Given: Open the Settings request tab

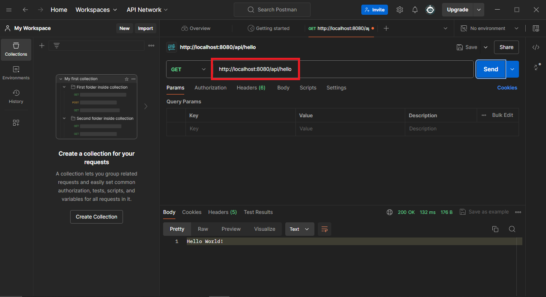Looking at the screenshot, I should click(x=336, y=88).
